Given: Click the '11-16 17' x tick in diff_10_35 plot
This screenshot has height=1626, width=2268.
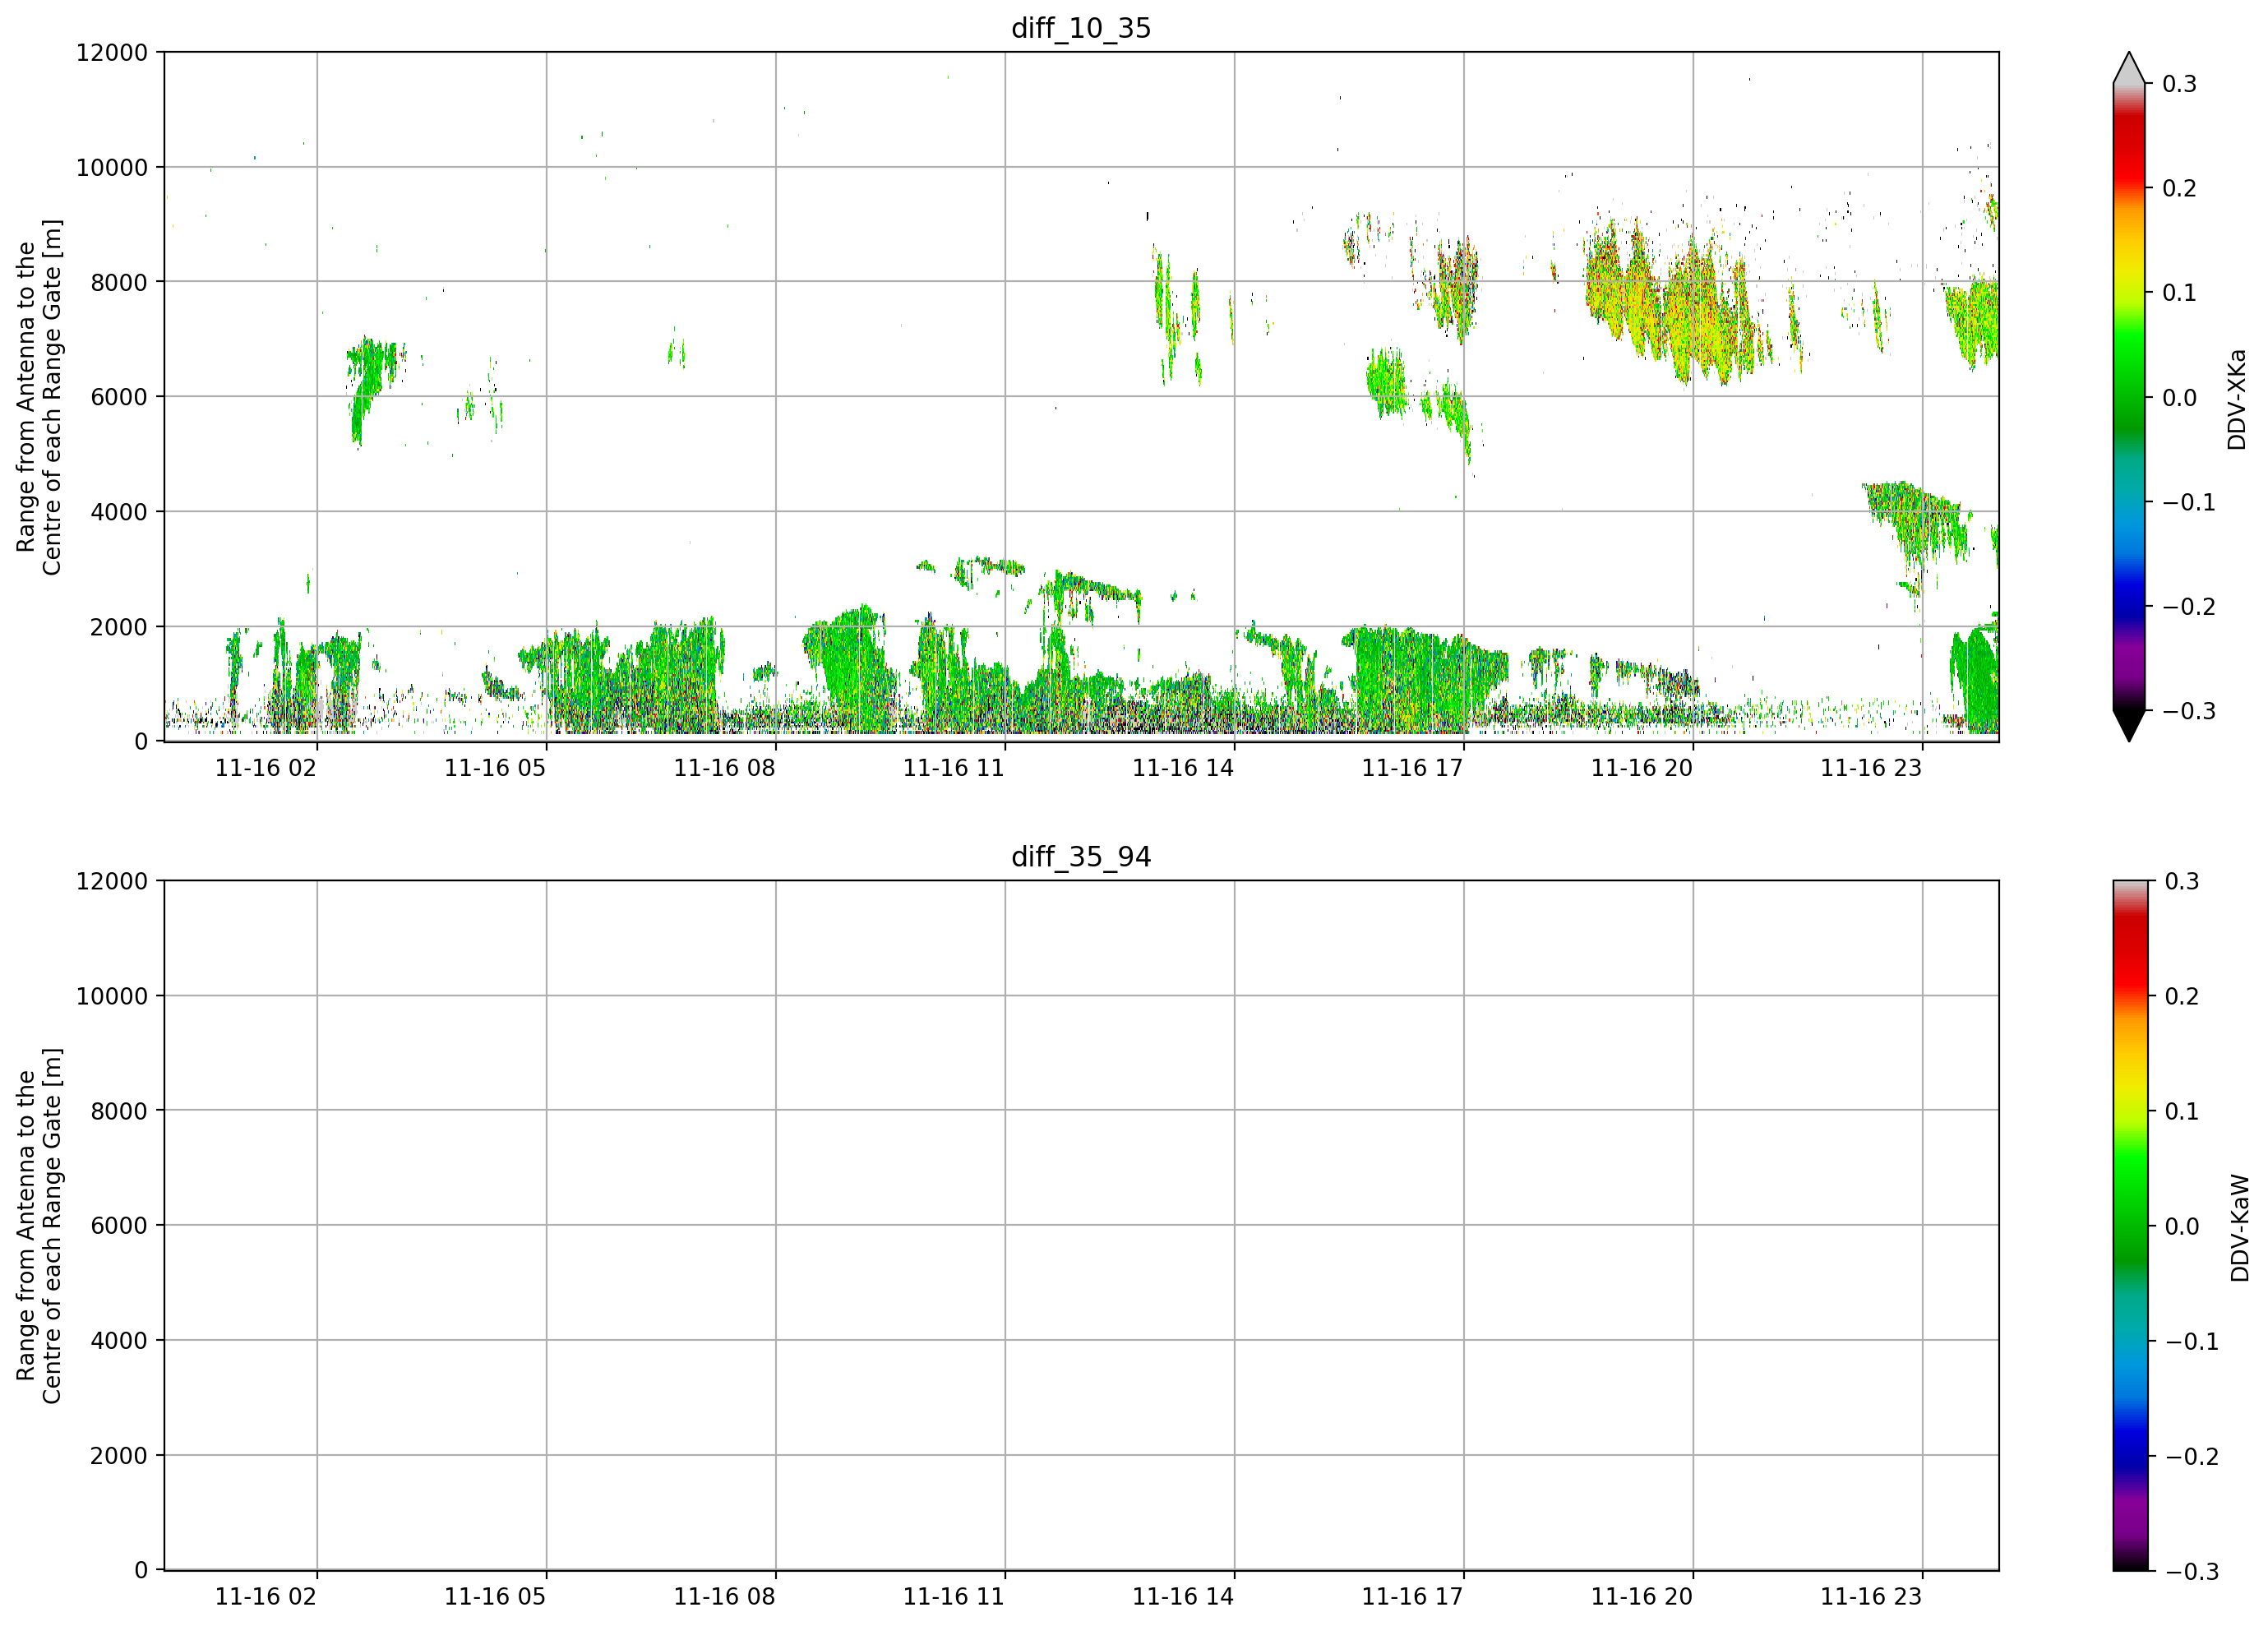Looking at the screenshot, I should (x=1412, y=768).
